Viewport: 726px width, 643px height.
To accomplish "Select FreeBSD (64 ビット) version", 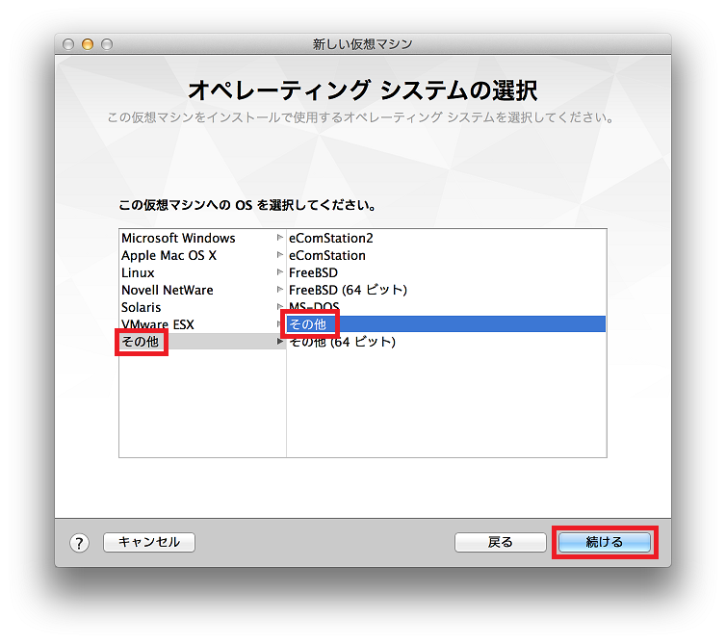I will (348, 290).
